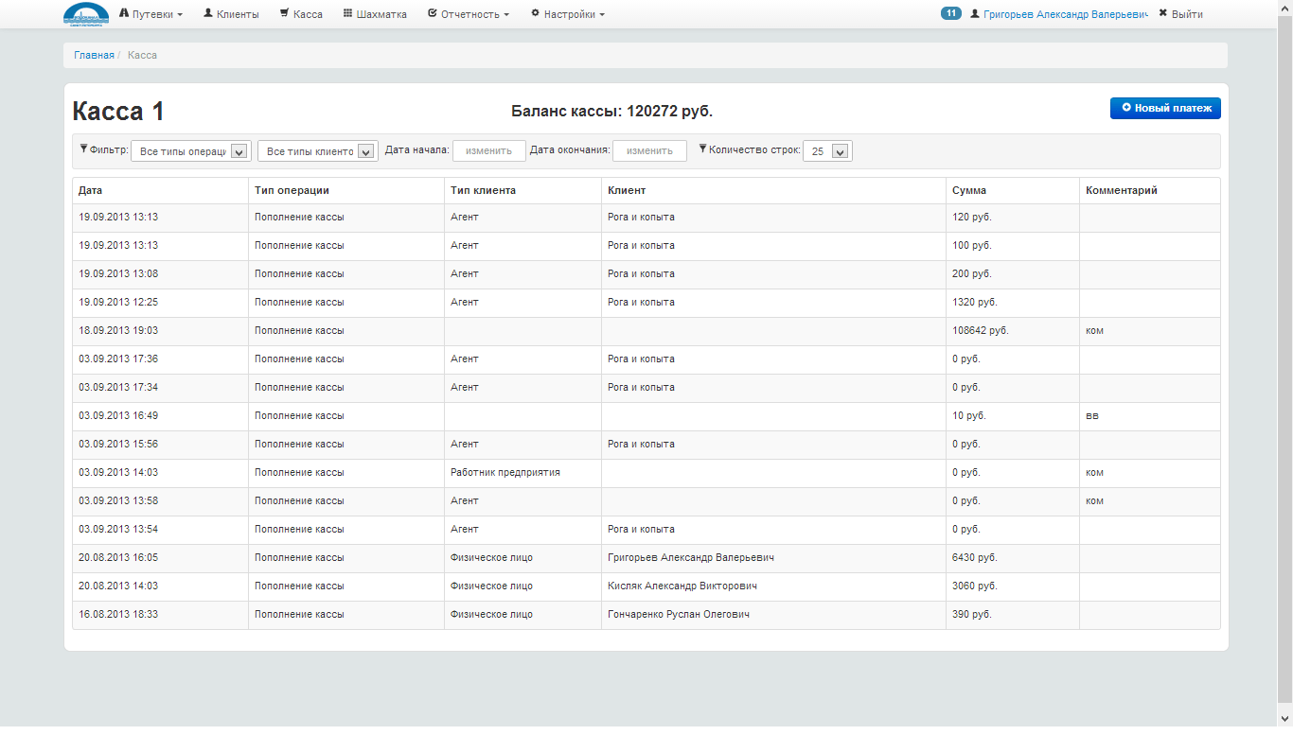Open the Касса menu item in the navbar
1293x735 pixels.
pyautogui.click(x=301, y=14)
